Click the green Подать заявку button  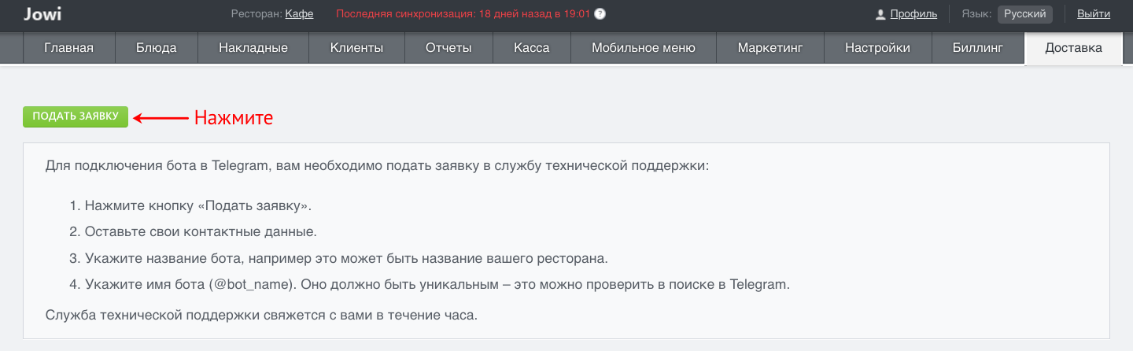(76, 116)
